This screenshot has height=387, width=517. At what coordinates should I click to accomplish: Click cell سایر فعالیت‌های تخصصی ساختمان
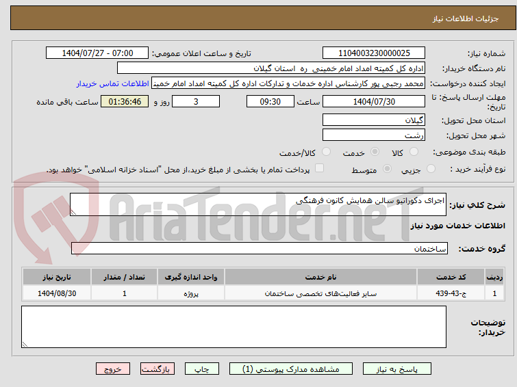point(320,293)
